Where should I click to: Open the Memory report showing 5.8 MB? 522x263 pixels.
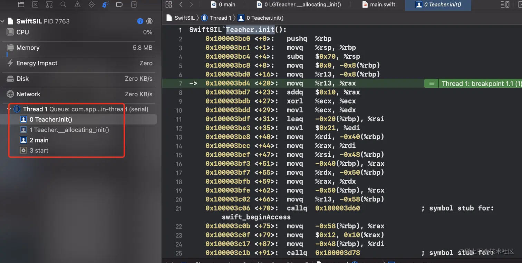[79, 48]
